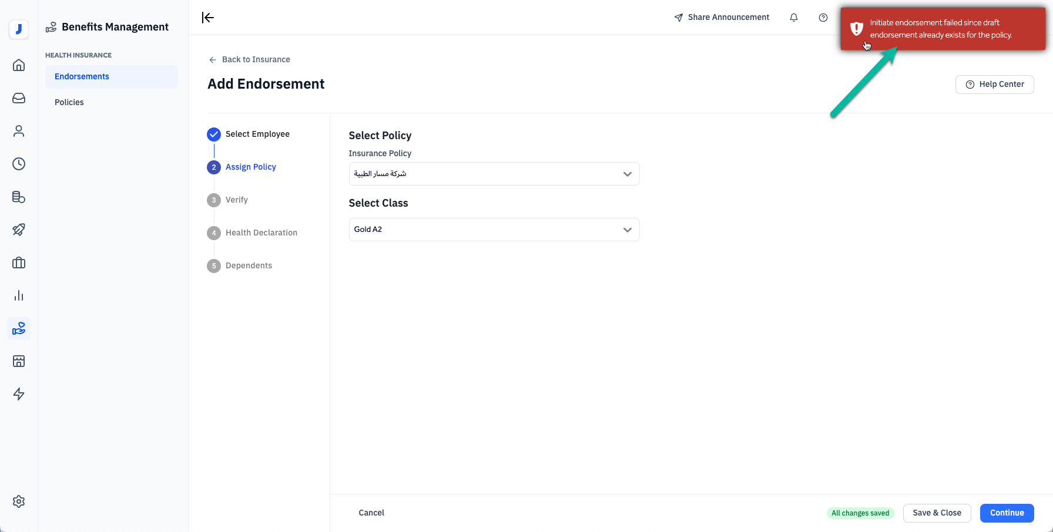Dismiss the red endorsement failed notification

click(943, 29)
